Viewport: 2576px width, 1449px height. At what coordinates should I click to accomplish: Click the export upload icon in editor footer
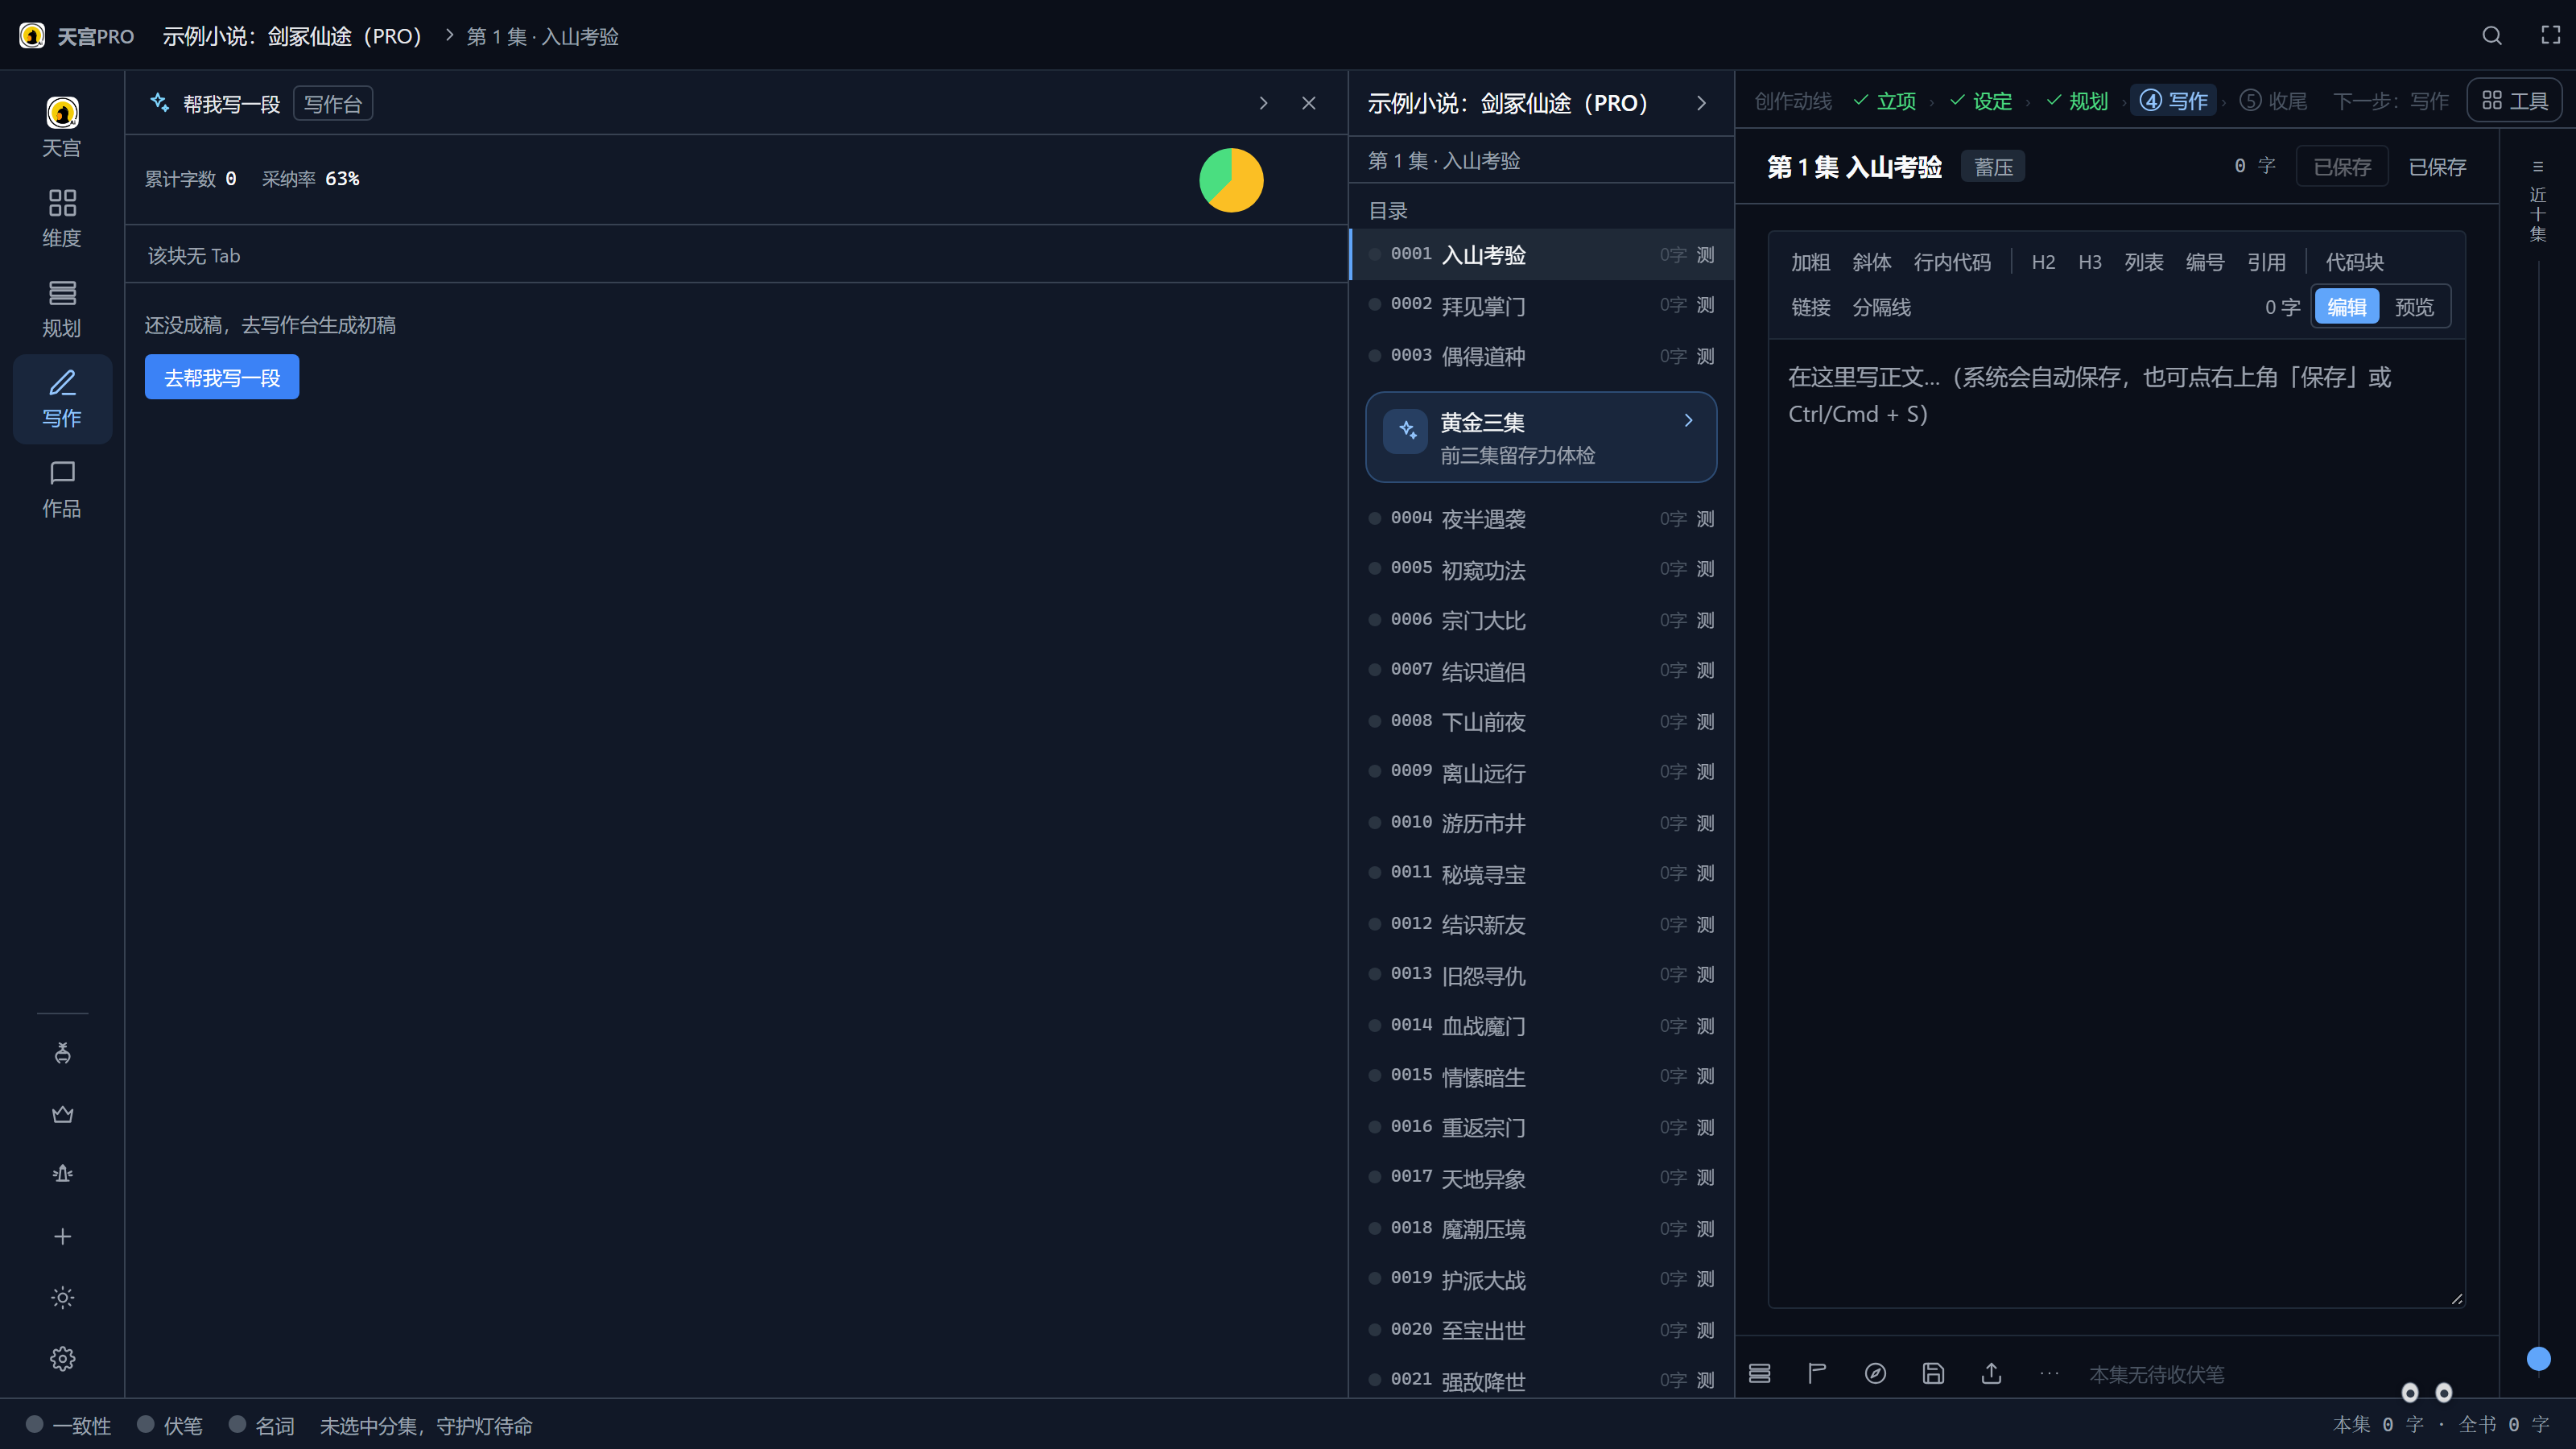(1991, 1373)
